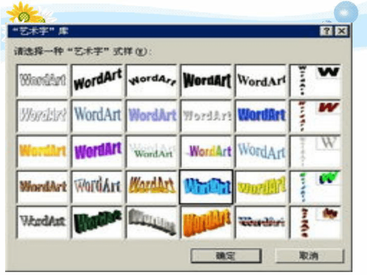Pick the highlighted cyan blue 3D WordArt style

click(206, 187)
